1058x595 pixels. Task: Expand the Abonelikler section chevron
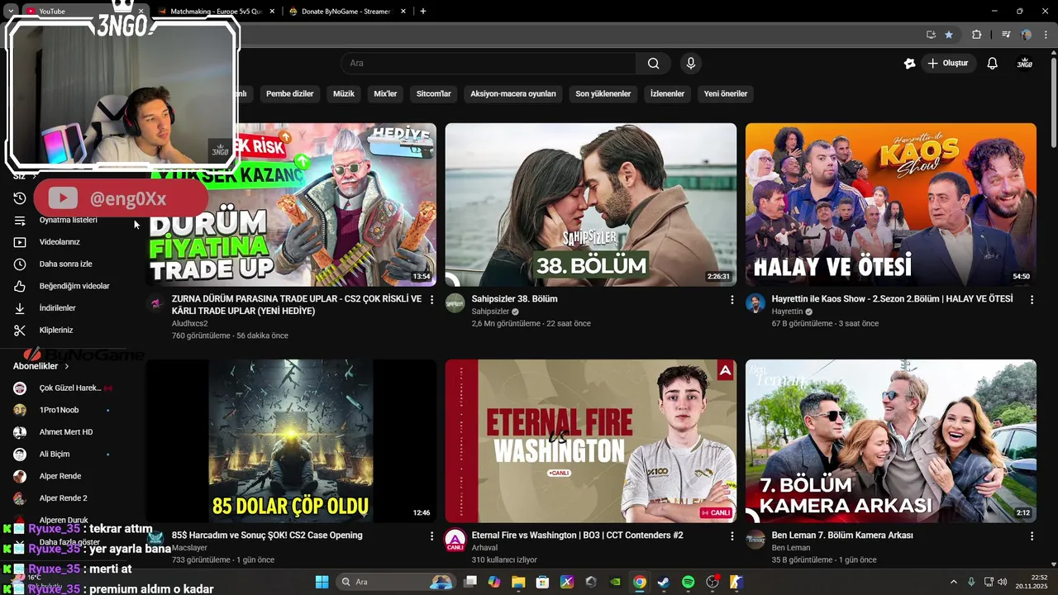pyautogui.click(x=67, y=366)
